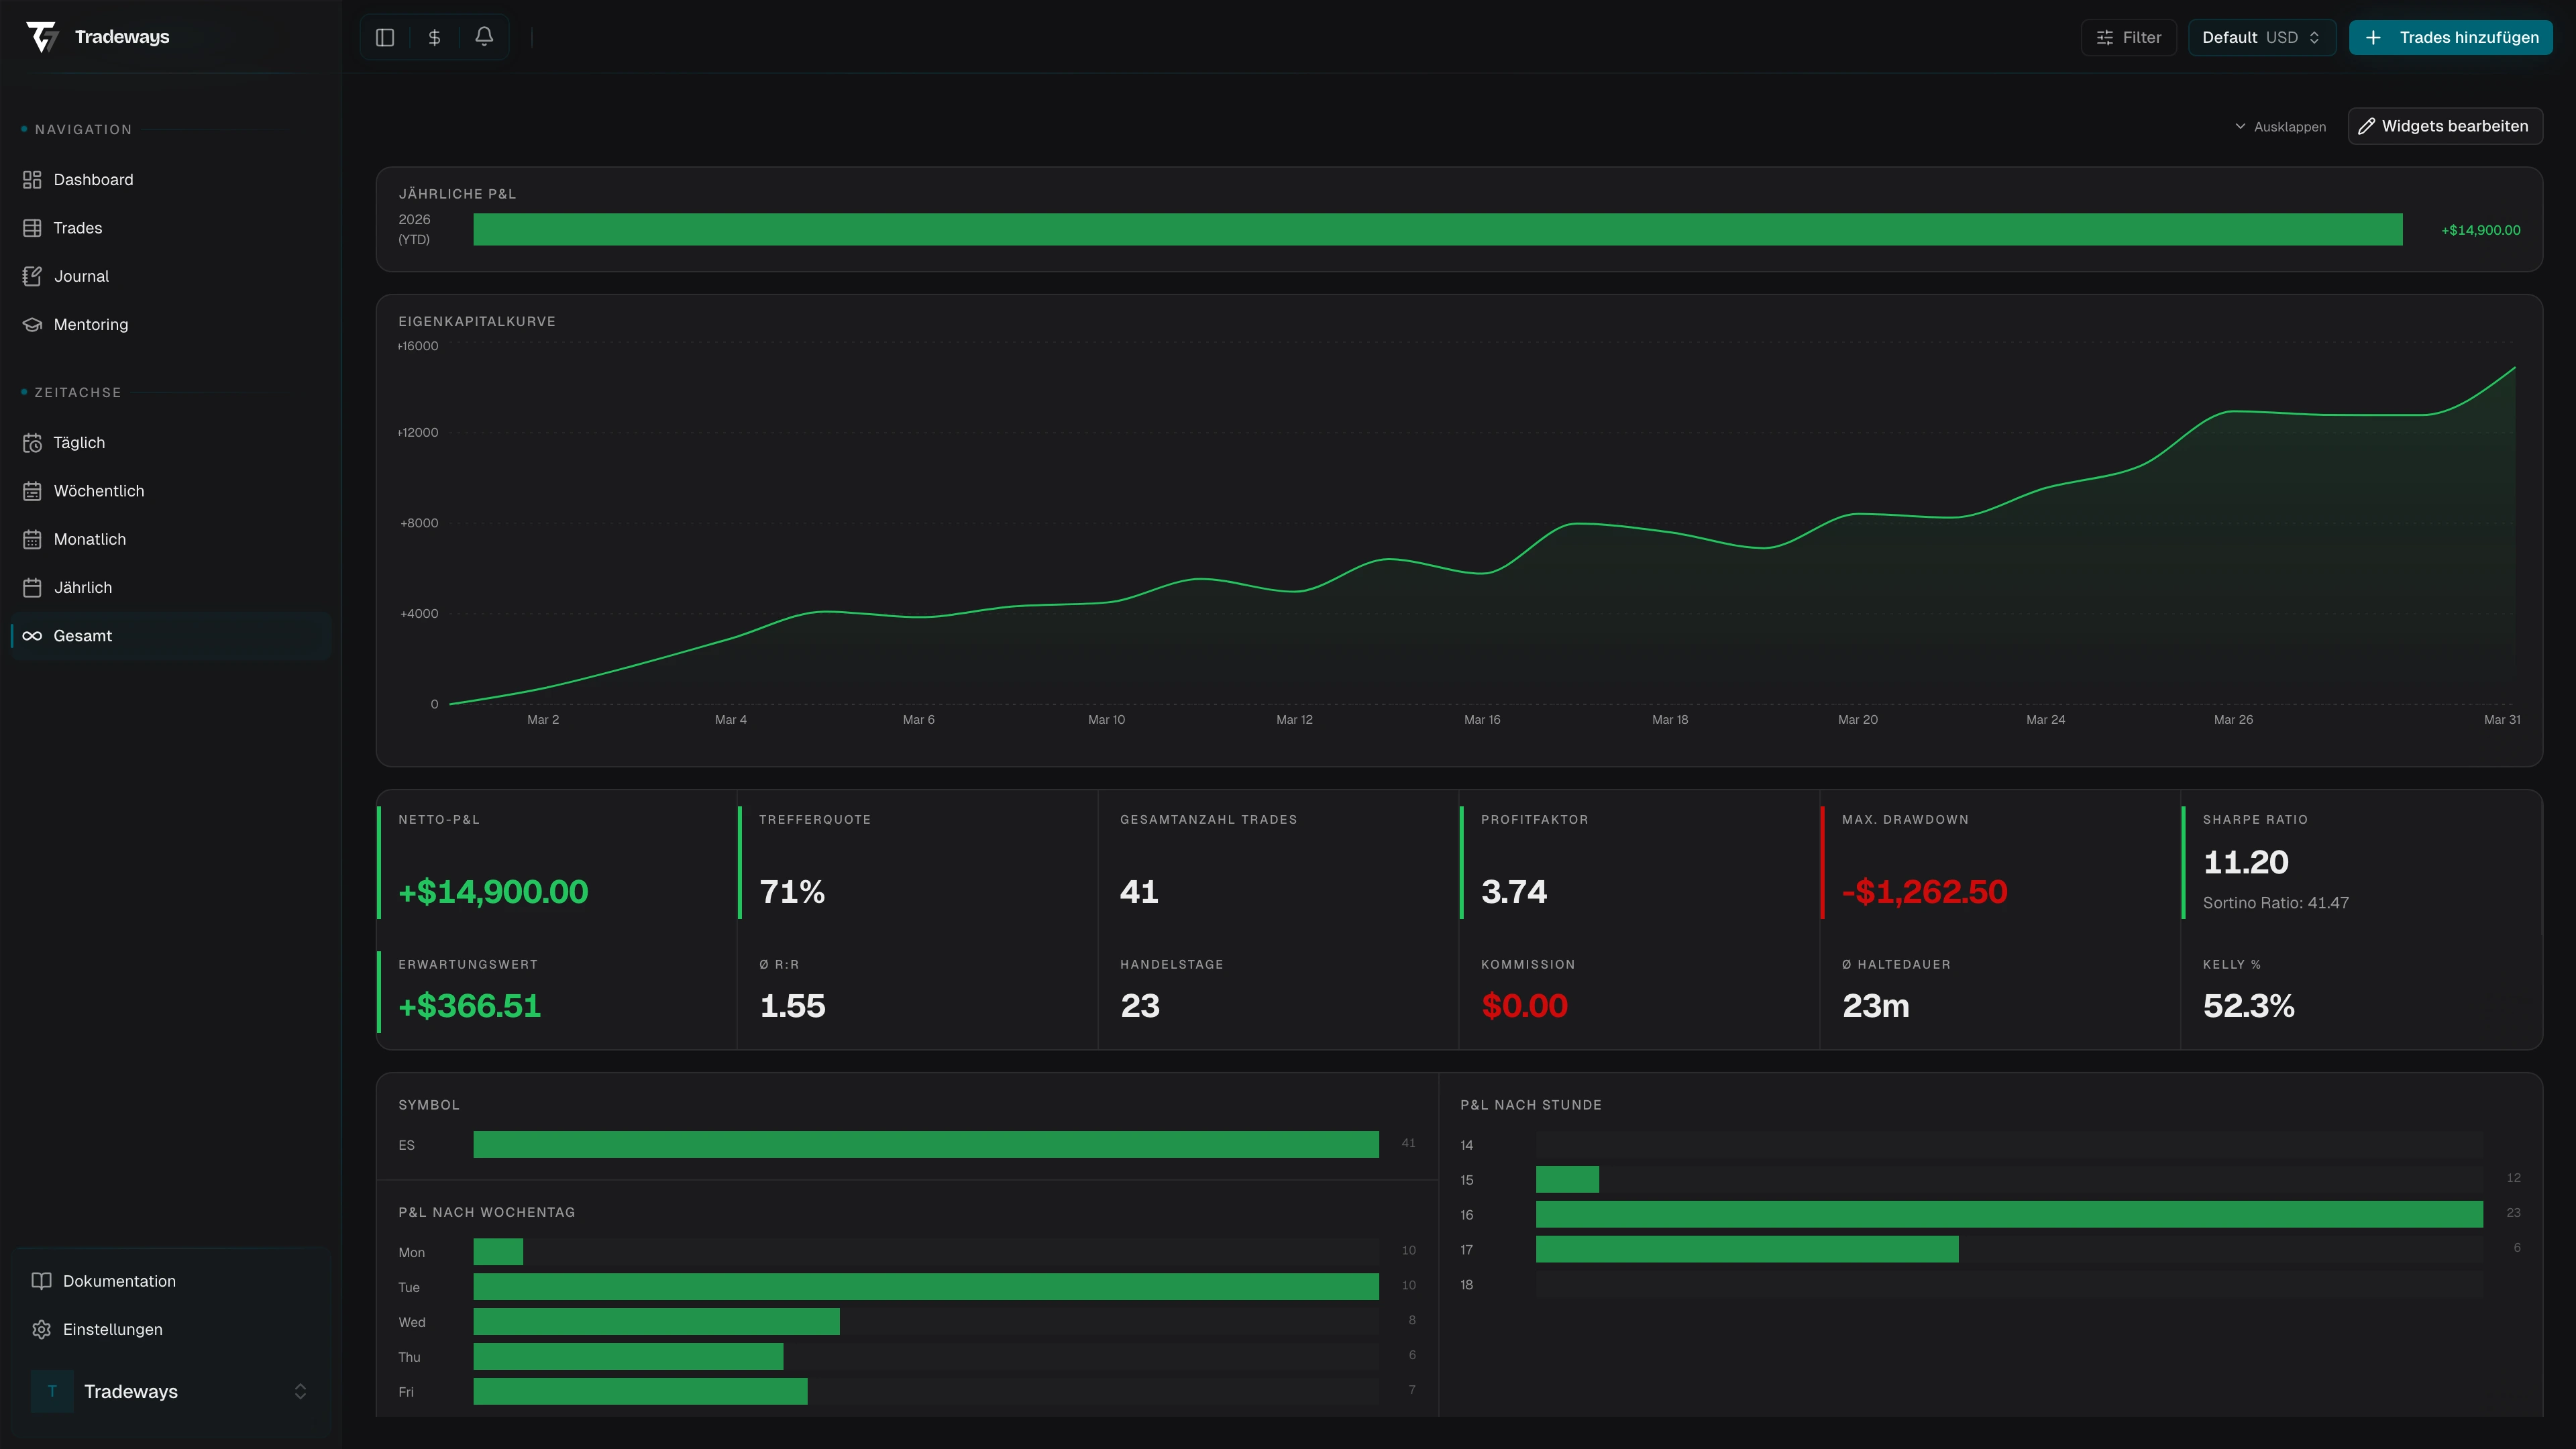Click the Tue bar in weekday chart
Viewport: 2576px width, 1449px height.
tap(925, 1286)
